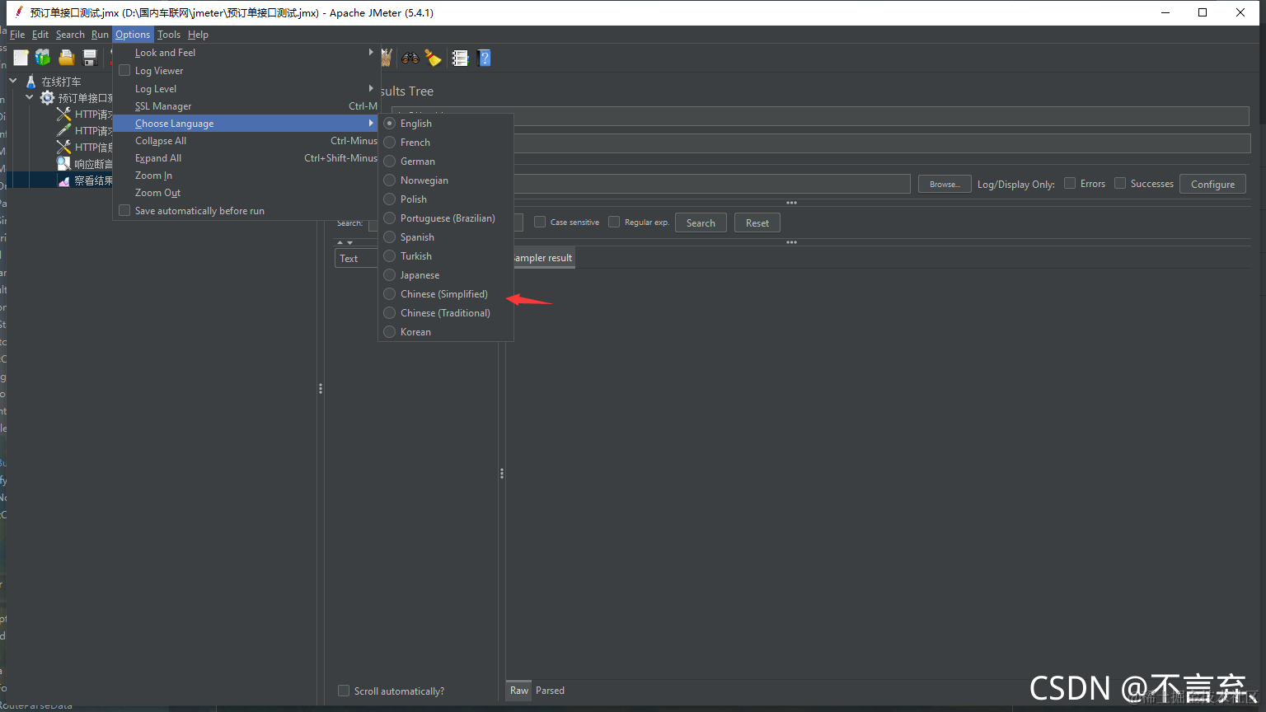This screenshot has width=1266, height=712.
Task: Expand the Log Level submenu
Action: click(246, 89)
